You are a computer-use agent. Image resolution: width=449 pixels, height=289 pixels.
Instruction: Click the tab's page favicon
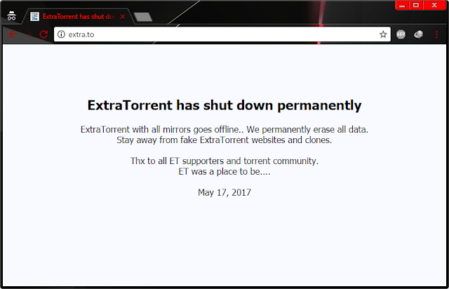[34, 17]
